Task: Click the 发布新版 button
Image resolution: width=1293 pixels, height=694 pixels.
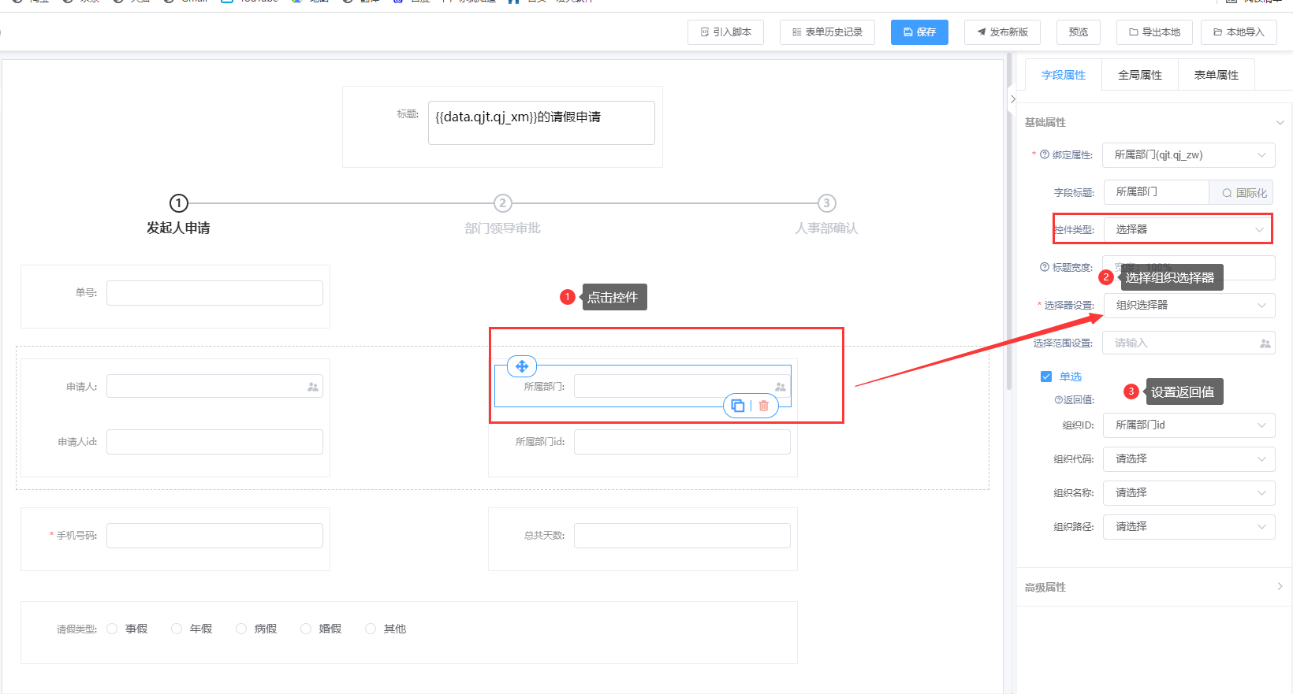Action: point(1002,32)
